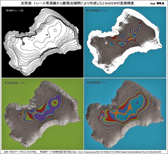Screen dimensions: 168x154
Task: Click the small closed contour ring in the trace map
Action: click(55, 30)
